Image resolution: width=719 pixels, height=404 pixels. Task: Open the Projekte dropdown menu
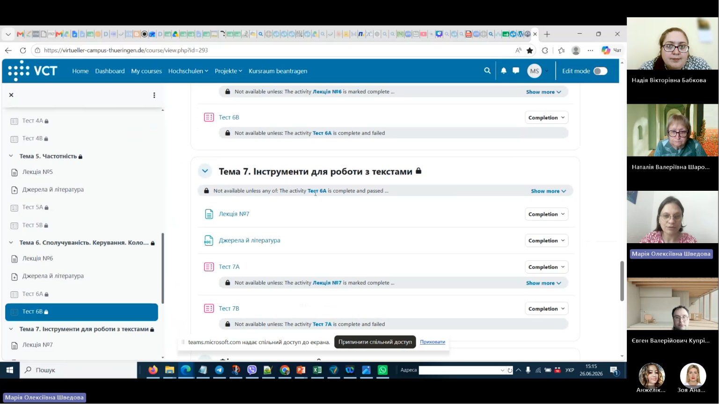pos(228,71)
